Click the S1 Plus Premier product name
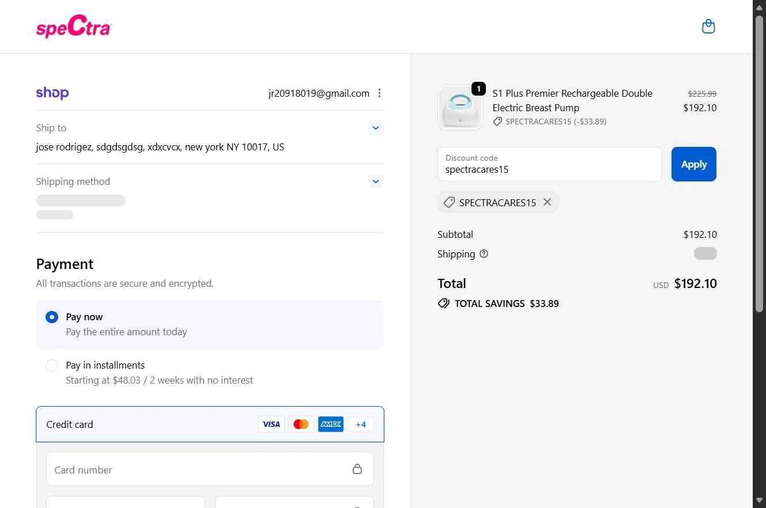Screen dimensions: 766x508 [x=572, y=100]
